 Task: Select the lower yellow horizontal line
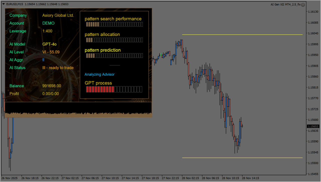242,158
